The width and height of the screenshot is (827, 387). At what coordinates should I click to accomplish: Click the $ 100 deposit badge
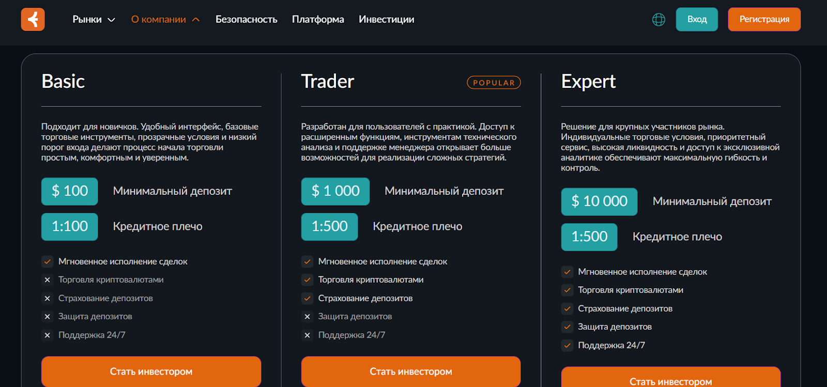pyautogui.click(x=70, y=191)
